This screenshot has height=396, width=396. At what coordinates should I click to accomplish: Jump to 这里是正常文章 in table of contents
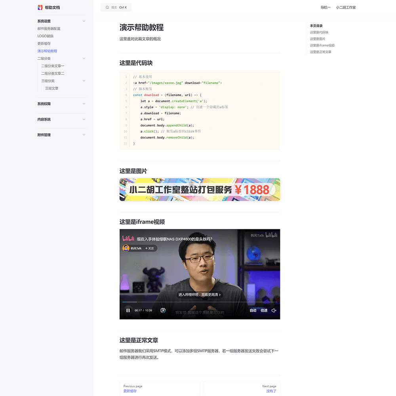(x=320, y=52)
